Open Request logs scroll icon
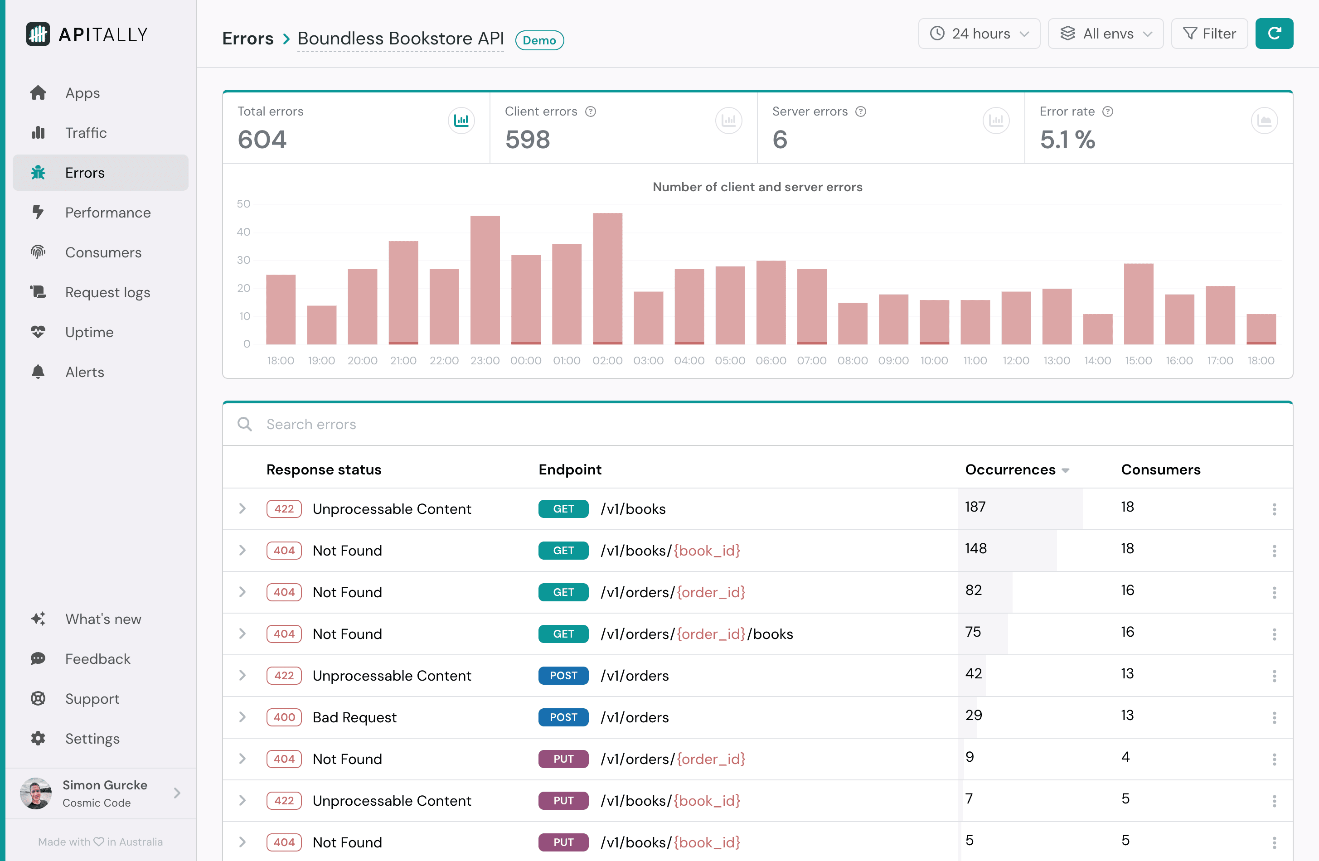This screenshot has width=1319, height=861. 38,292
